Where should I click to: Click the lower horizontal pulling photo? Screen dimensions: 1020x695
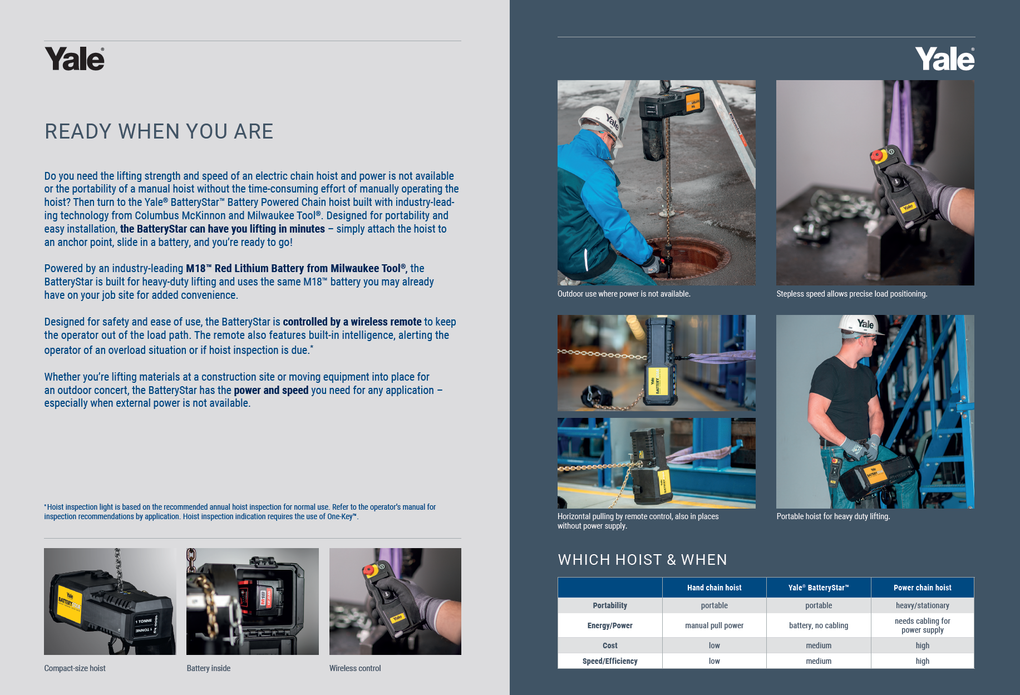click(657, 463)
